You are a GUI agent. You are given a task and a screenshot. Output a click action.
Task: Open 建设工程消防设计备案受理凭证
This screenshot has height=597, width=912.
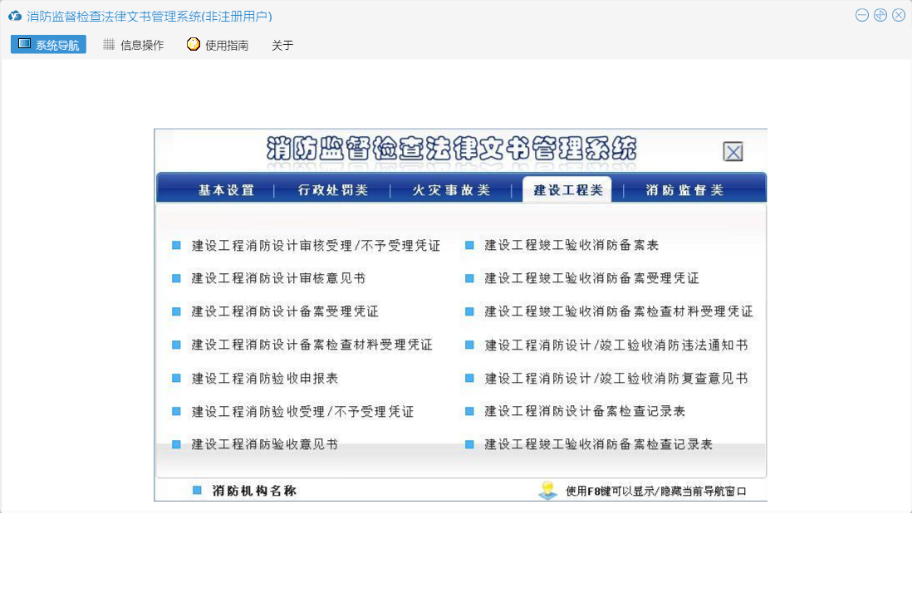tap(285, 311)
